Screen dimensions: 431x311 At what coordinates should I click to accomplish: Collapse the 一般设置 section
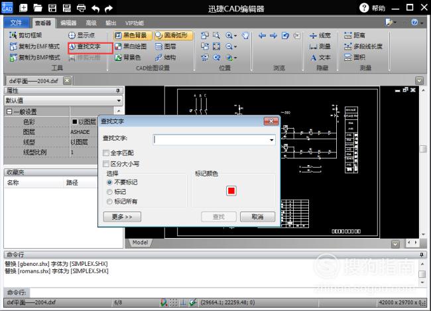click(9, 111)
